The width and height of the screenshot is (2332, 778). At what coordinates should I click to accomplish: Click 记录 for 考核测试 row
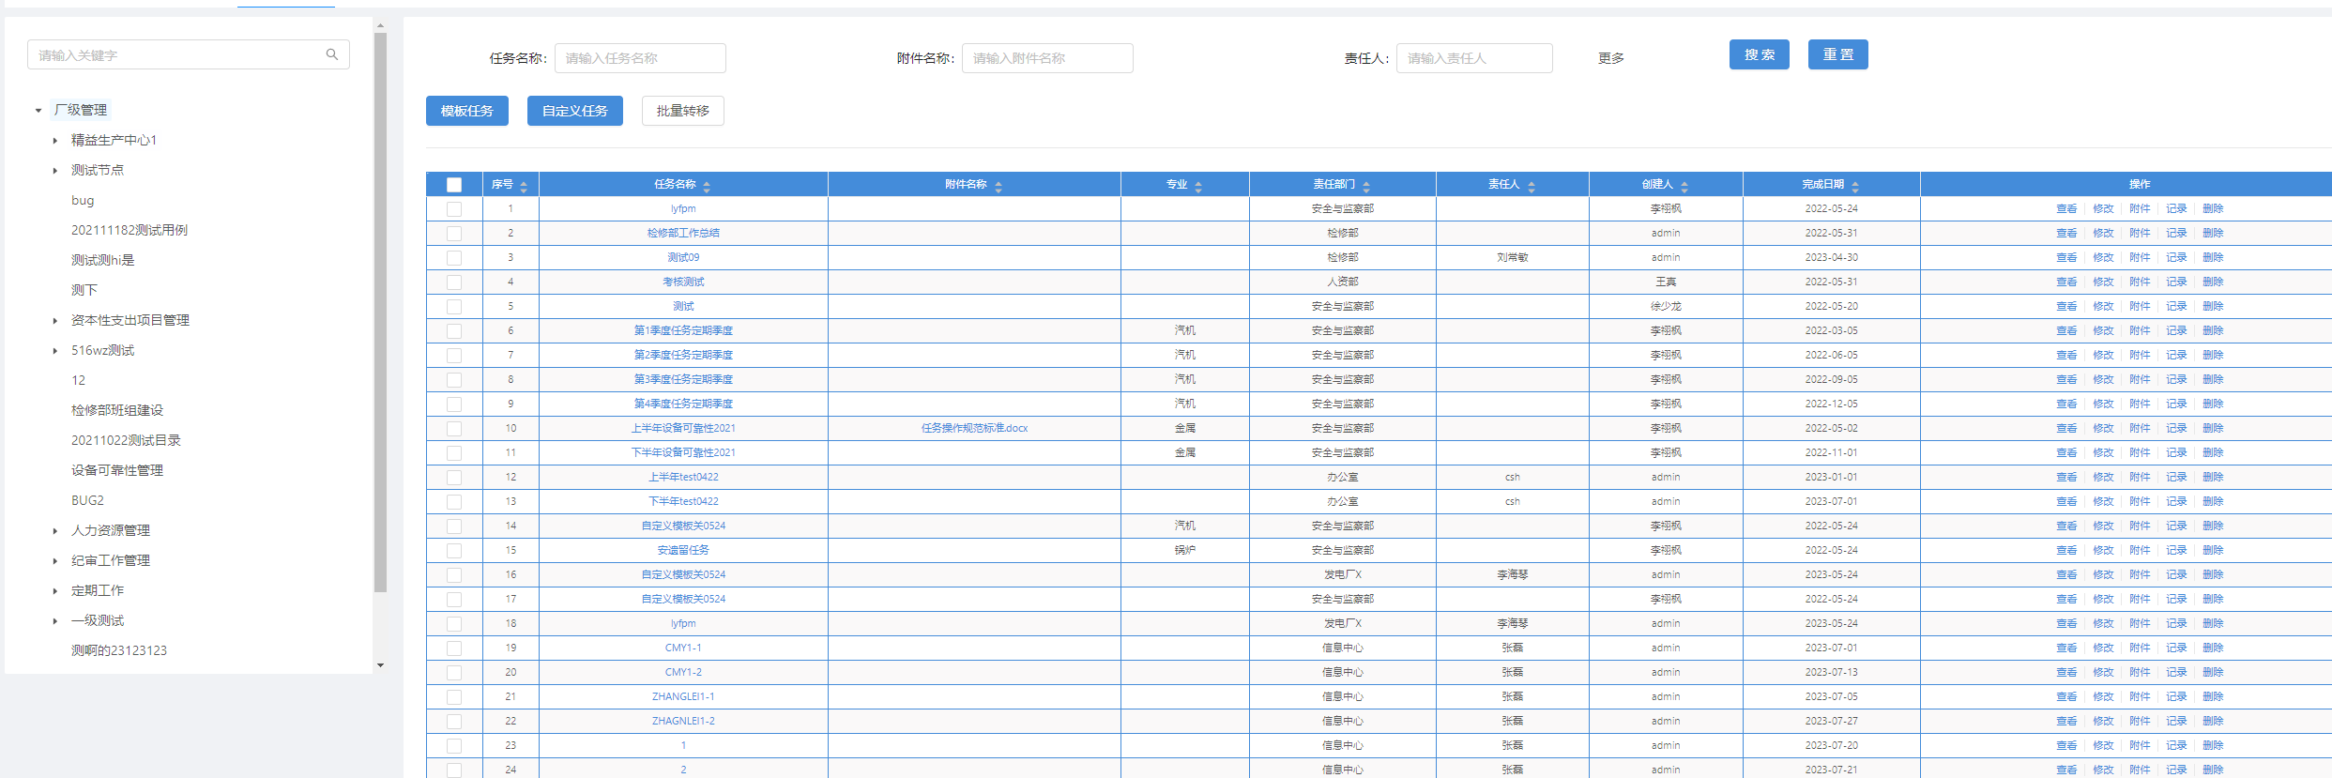(x=2176, y=282)
